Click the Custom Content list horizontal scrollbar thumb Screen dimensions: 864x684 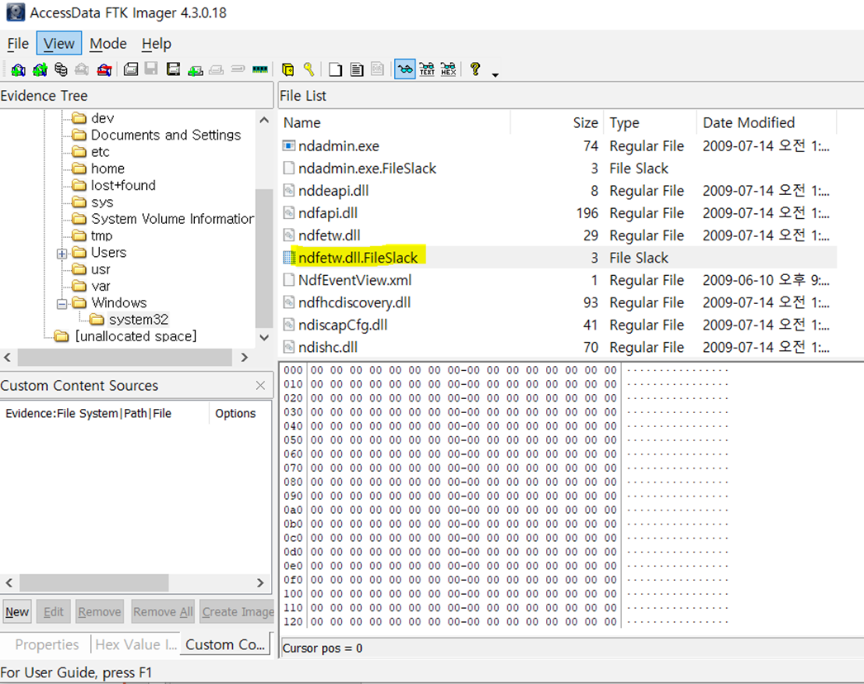coord(93,582)
